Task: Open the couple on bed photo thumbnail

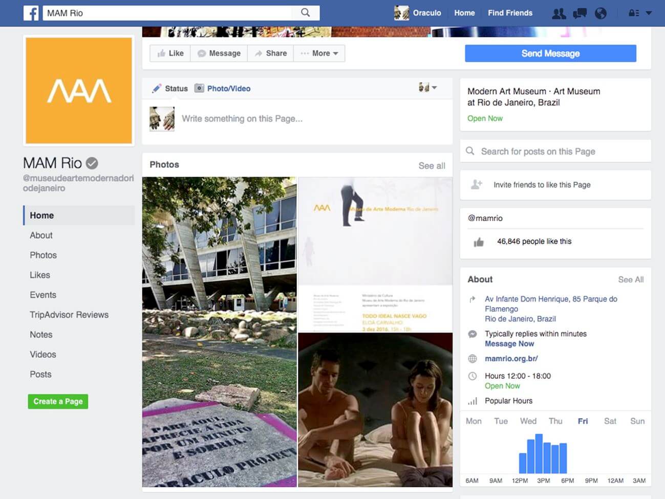Action: tap(375, 409)
